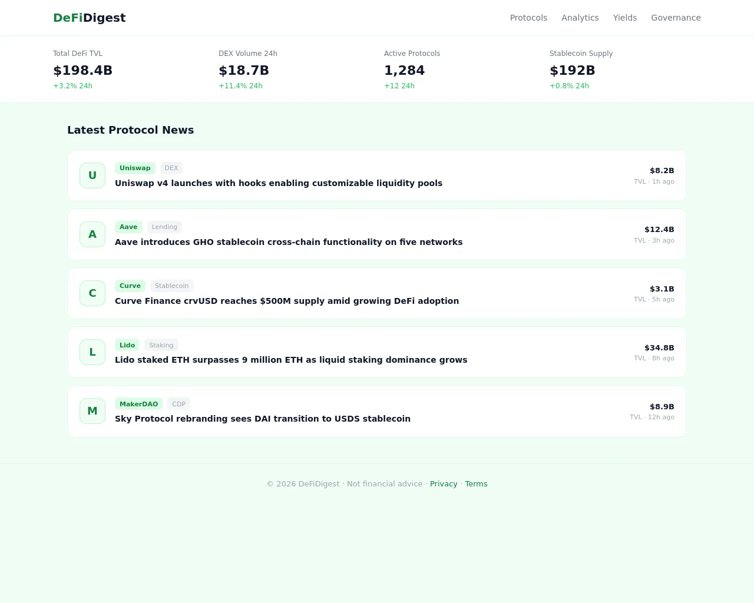The image size is (754, 603).
Task: Click the $8.2B TVL figure
Action: point(662,171)
